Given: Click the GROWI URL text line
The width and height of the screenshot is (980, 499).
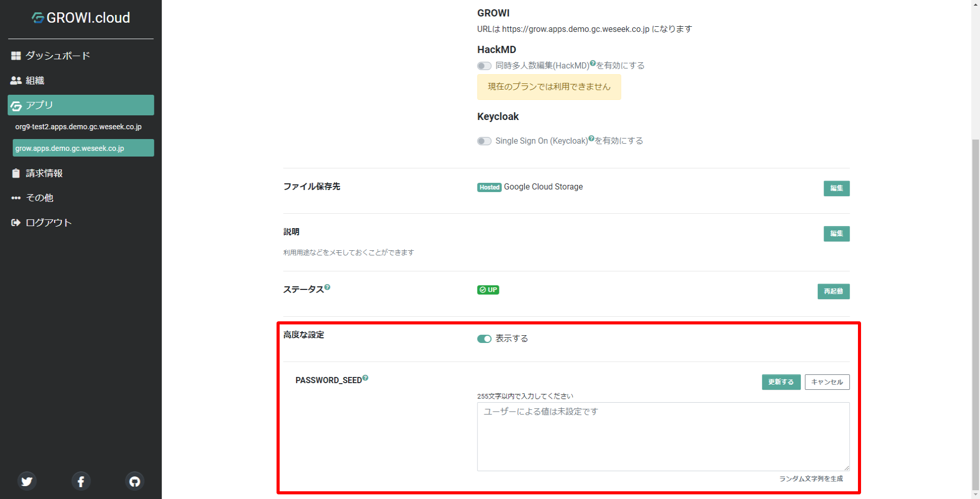Looking at the screenshot, I should tap(584, 29).
